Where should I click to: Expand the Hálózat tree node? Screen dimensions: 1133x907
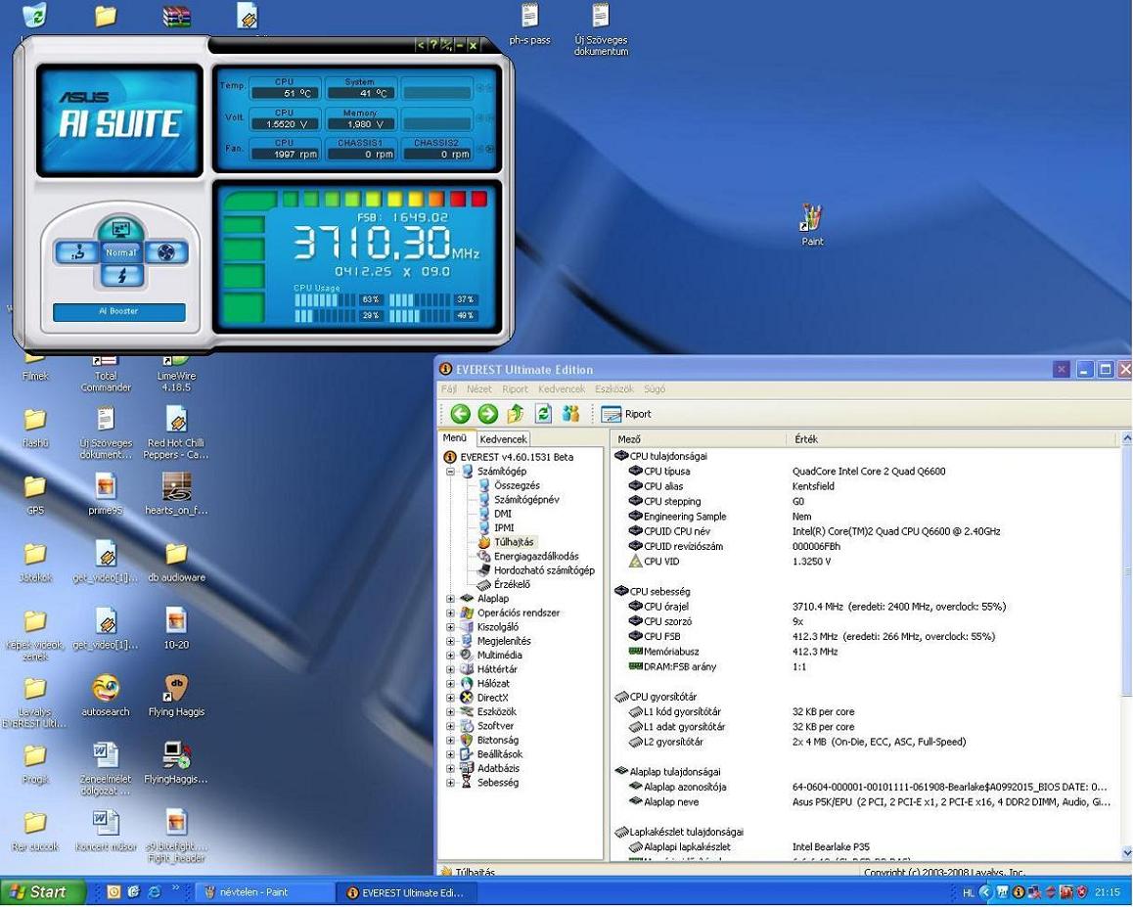pos(450,684)
